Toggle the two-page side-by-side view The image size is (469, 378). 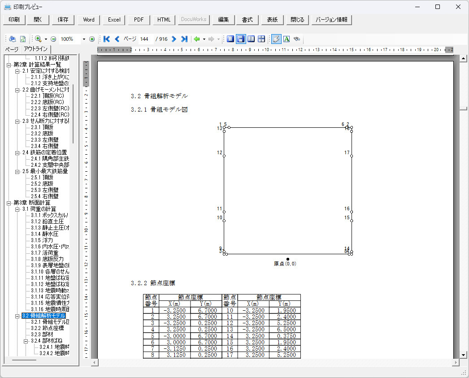[251, 39]
